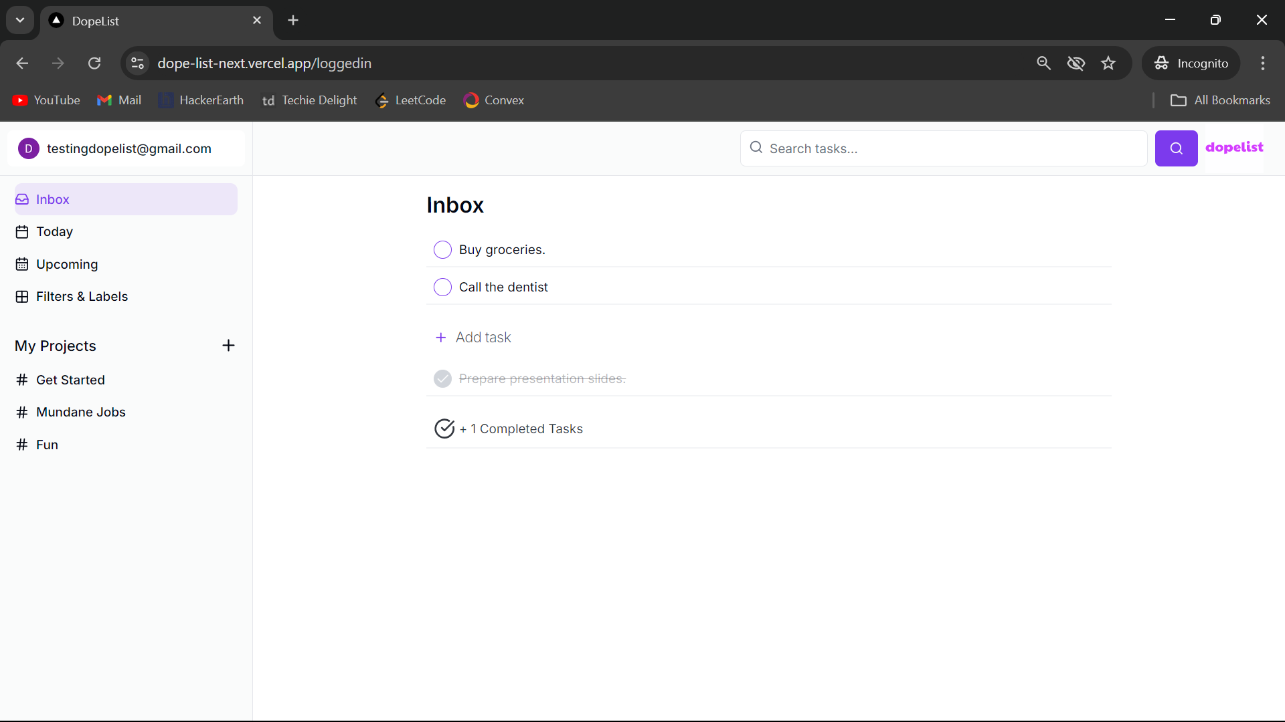Focus the Search tasks input field
This screenshot has width=1285, height=722.
[x=950, y=148]
